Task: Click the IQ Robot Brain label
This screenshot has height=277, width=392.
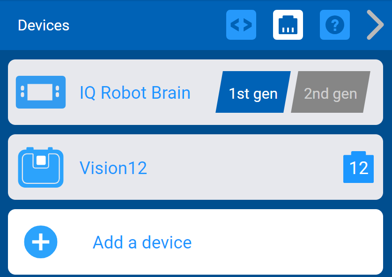Action: point(135,92)
